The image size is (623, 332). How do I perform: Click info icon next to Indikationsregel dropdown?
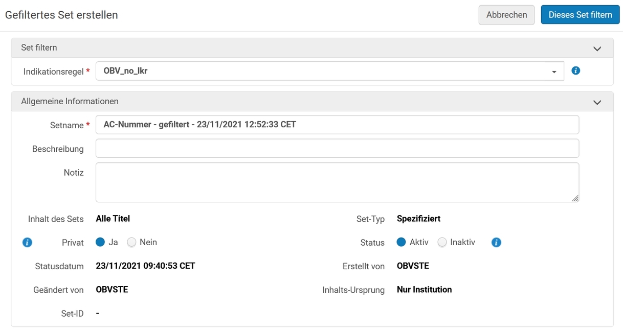(x=575, y=71)
